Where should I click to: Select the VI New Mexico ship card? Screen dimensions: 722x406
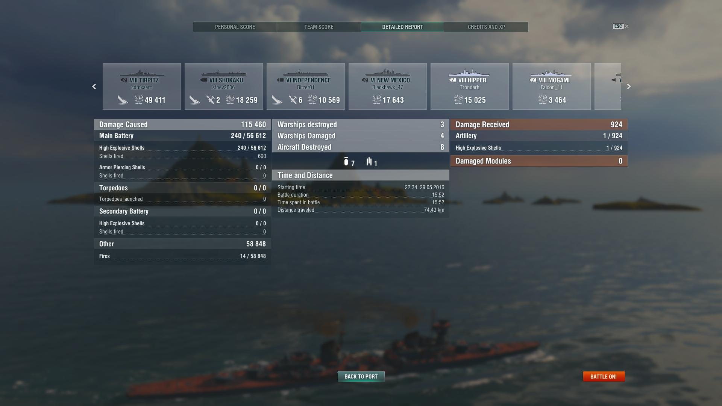[x=388, y=86]
